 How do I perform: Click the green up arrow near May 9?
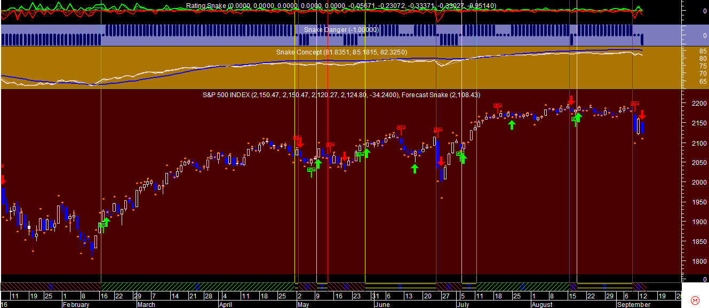(318, 163)
